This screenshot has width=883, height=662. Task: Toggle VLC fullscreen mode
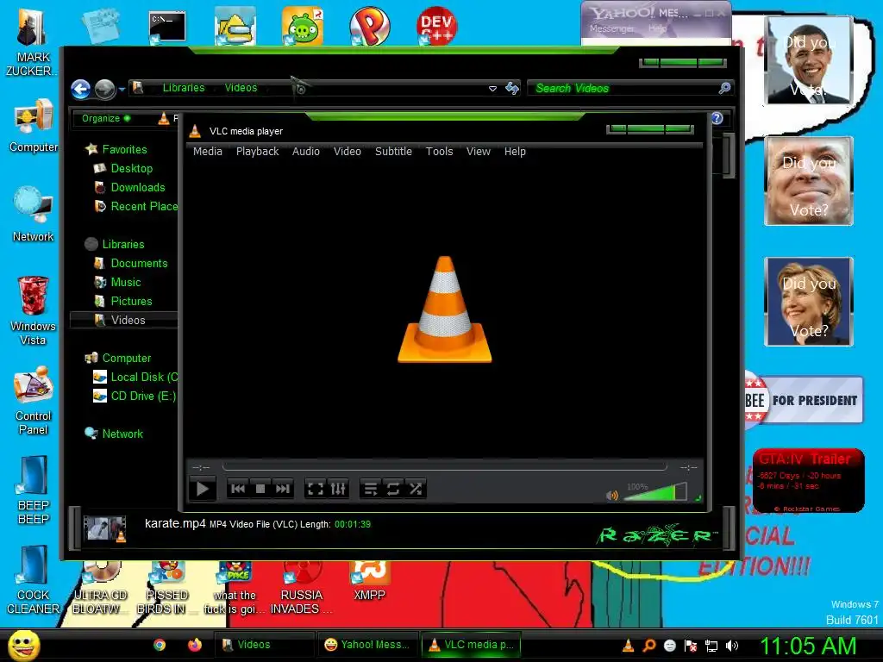tap(316, 489)
